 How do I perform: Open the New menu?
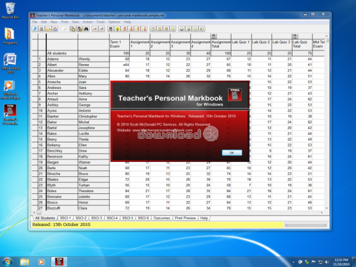[x=54, y=22]
